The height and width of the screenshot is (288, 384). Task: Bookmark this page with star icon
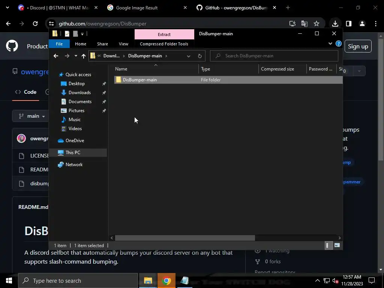(316, 24)
